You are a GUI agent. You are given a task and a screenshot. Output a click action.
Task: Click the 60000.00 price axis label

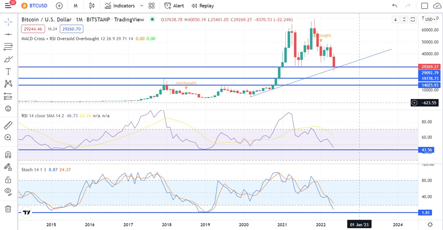430,30
